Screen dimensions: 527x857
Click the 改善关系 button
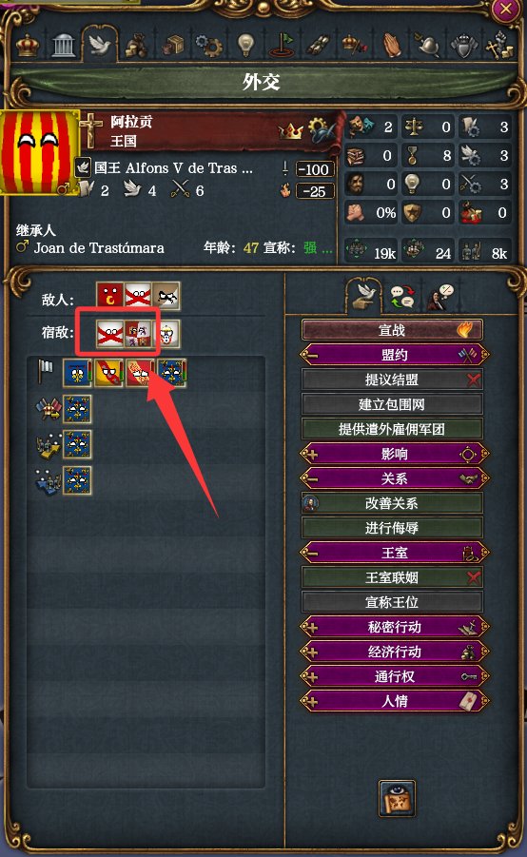point(392,503)
